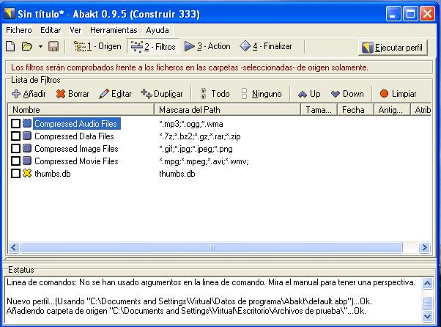Screen dimensions: 441x327
Task: Click the *.mp3;*.ogg;*.wma path mask
Action: click(191, 124)
